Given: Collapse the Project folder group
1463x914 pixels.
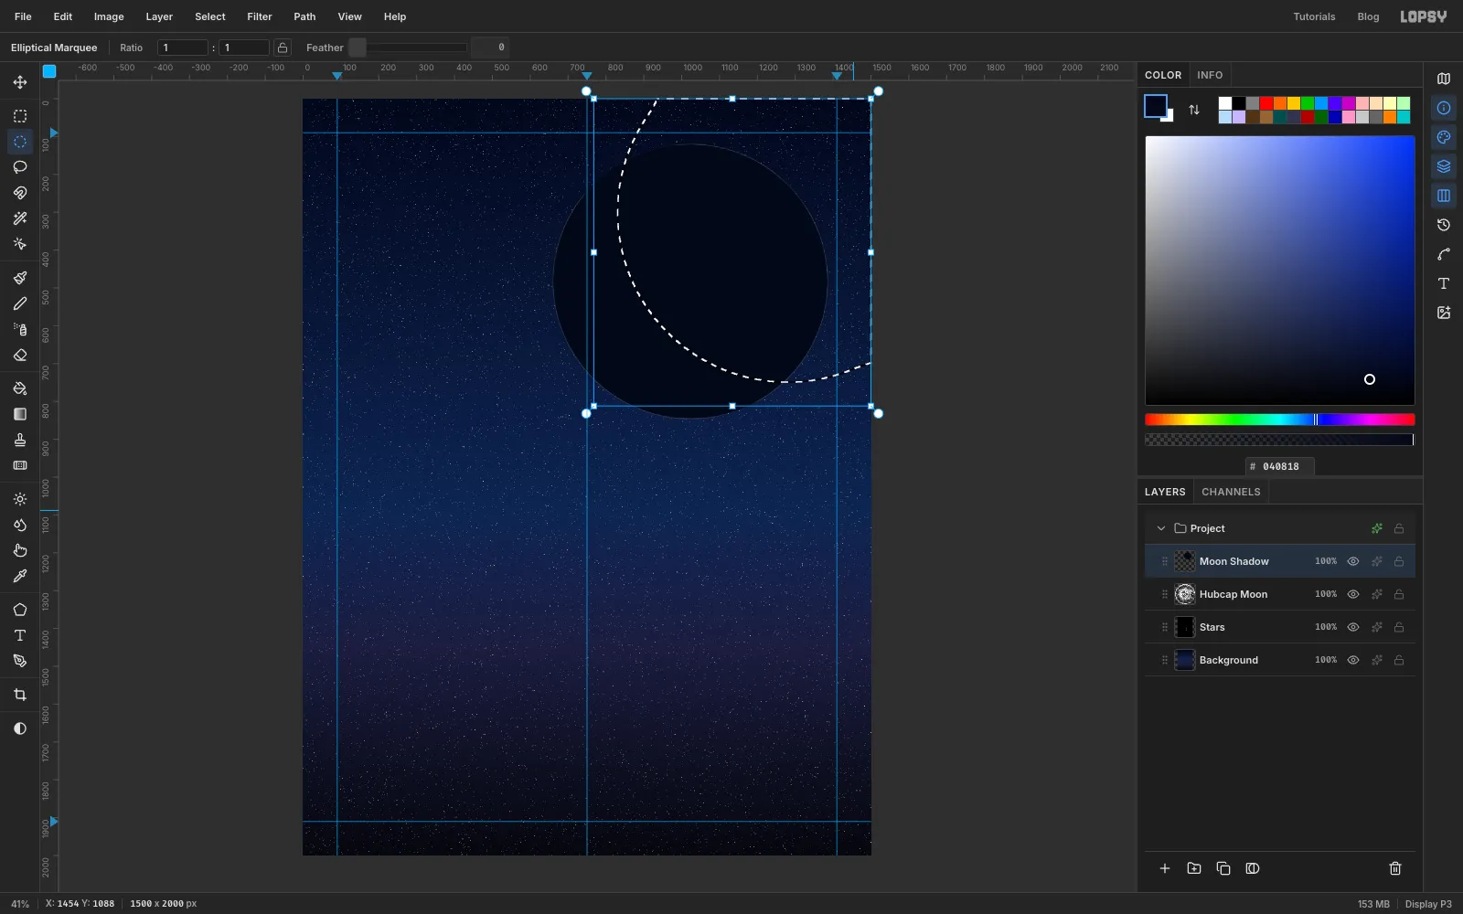Looking at the screenshot, I should (x=1161, y=528).
